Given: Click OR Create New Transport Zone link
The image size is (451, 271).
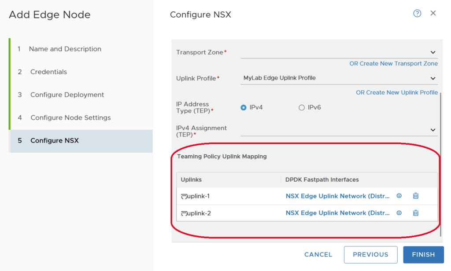Looking at the screenshot, I should [393, 64].
